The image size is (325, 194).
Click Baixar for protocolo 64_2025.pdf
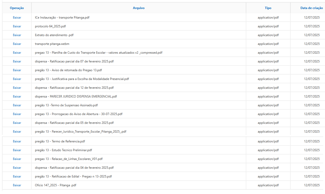(x=17, y=26)
